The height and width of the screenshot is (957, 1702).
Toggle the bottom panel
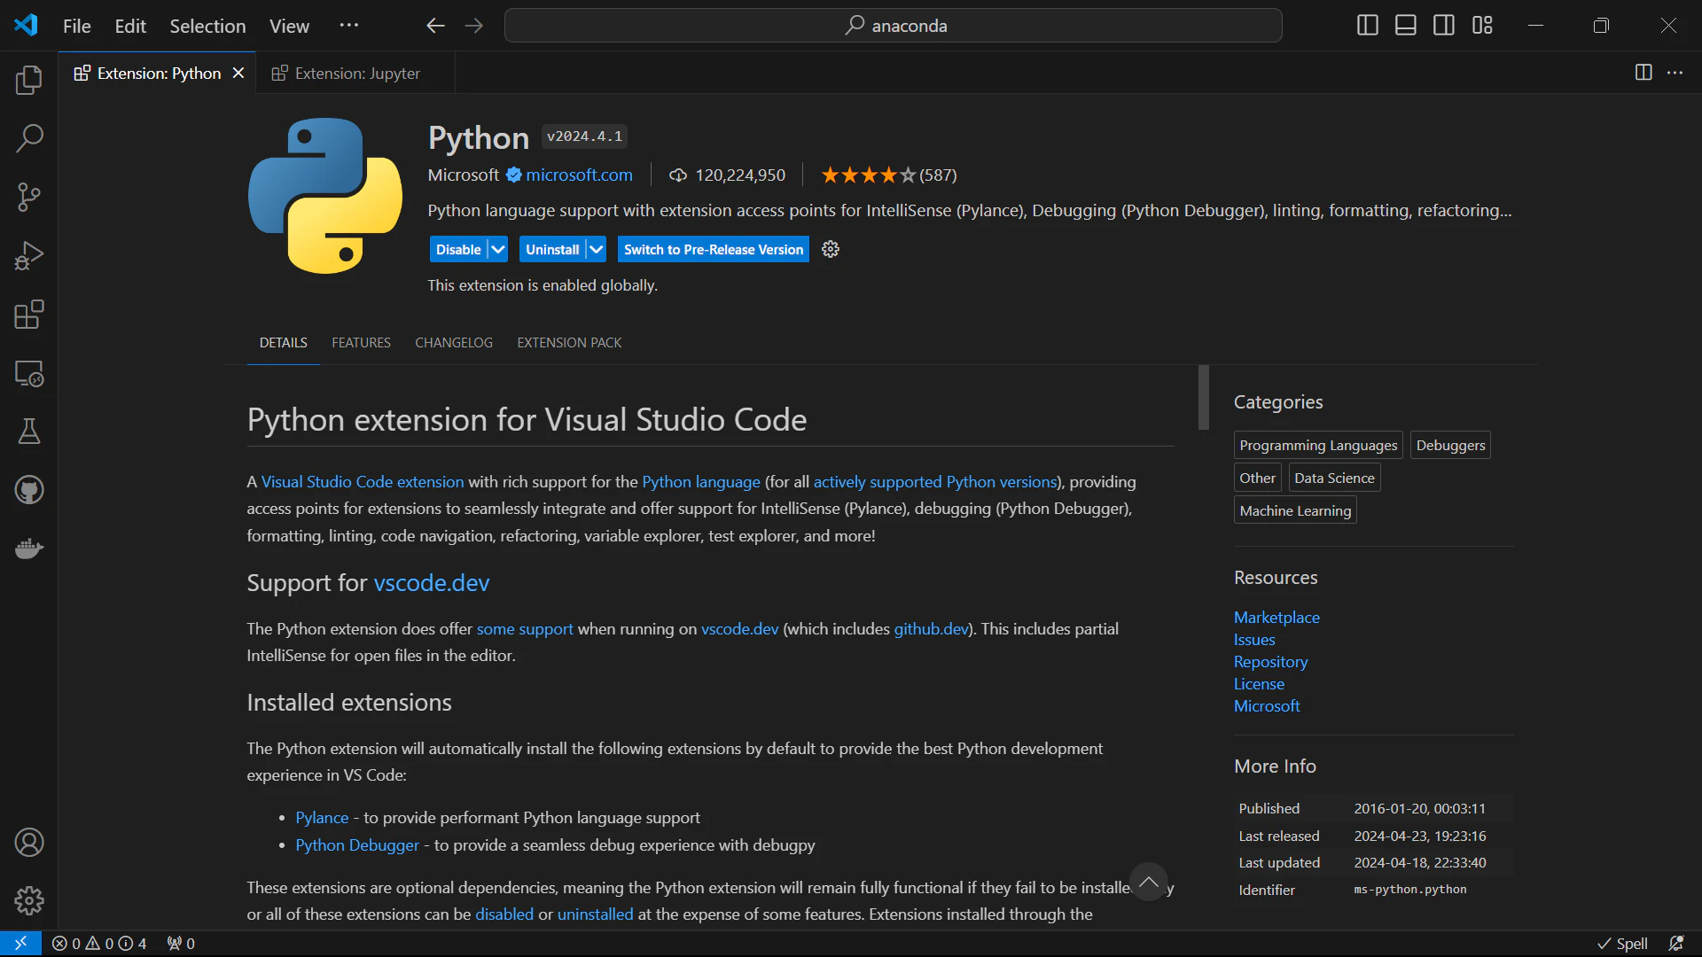pyautogui.click(x=1406, y=25)
